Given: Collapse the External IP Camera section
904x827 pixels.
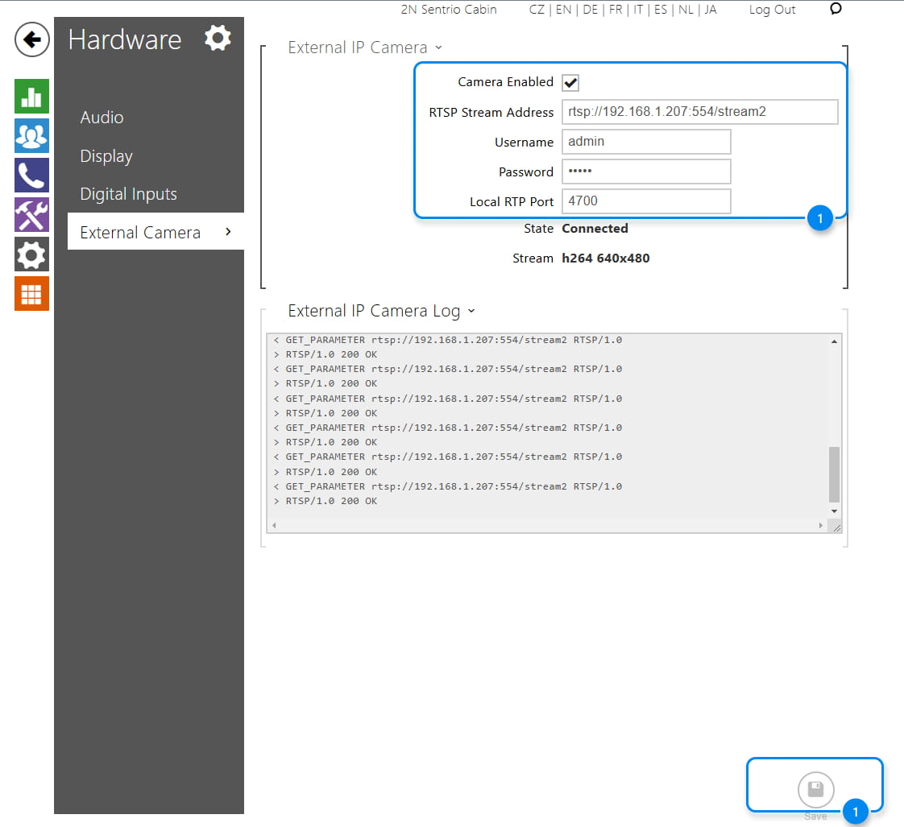Looking at the screenshot, I should tap(439, 48).
